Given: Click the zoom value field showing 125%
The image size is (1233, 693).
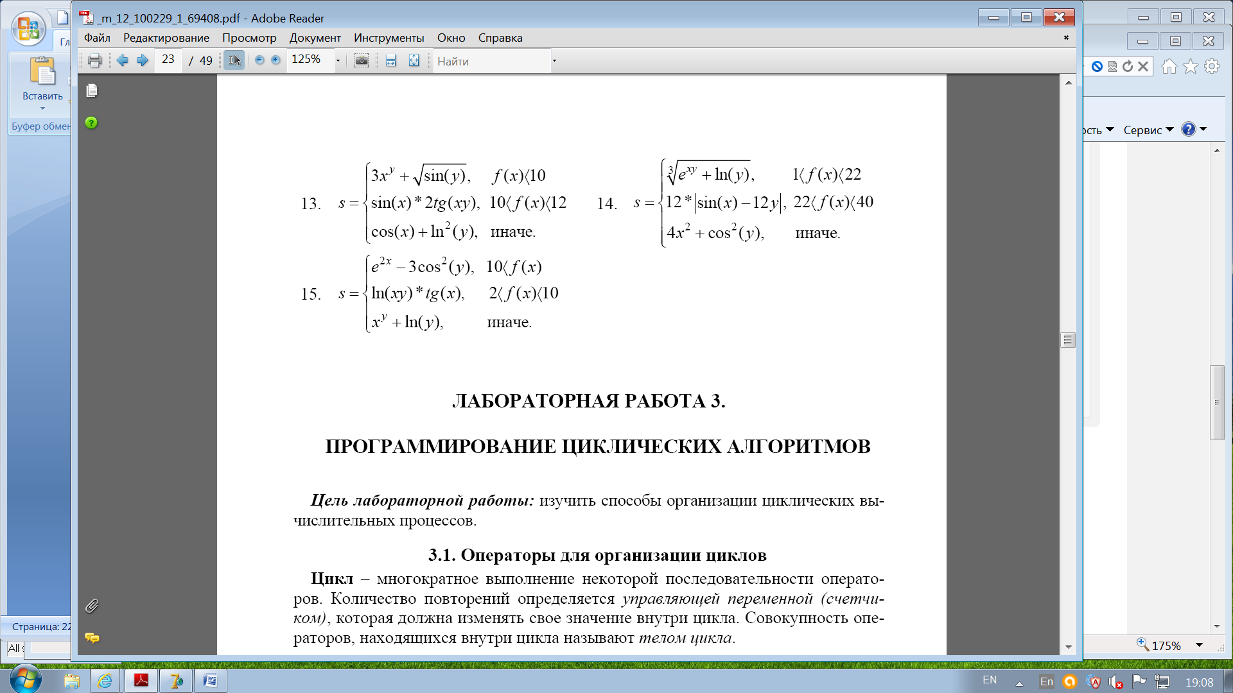Looking at the screenshot, I should (310, 60).
